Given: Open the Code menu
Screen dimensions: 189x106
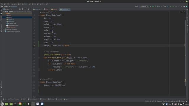Looking at the screenshot, I should pos(20,4).
